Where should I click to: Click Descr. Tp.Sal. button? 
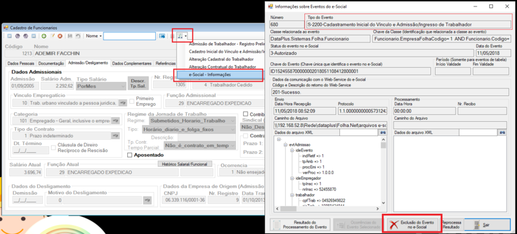coord(138,84)
